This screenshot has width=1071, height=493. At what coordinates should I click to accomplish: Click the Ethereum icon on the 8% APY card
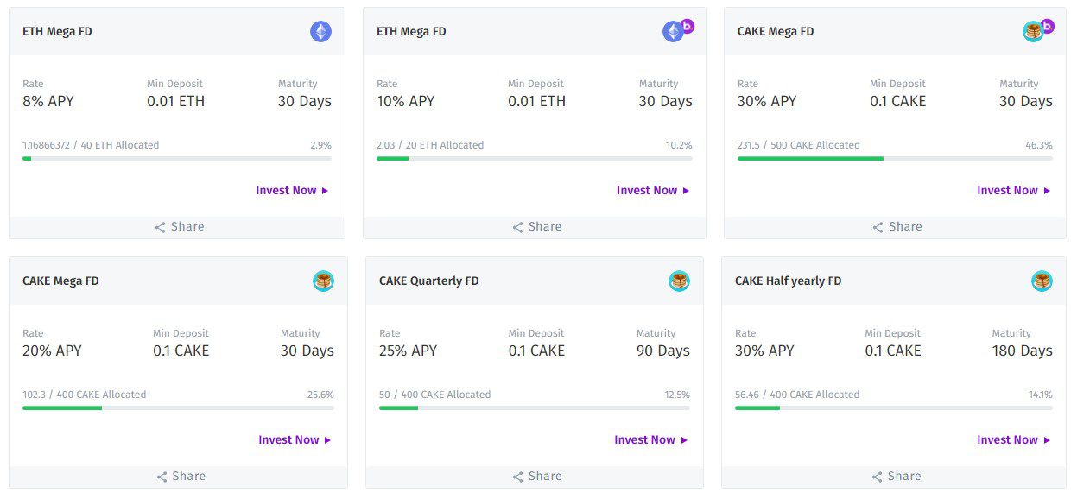[320, 32]
